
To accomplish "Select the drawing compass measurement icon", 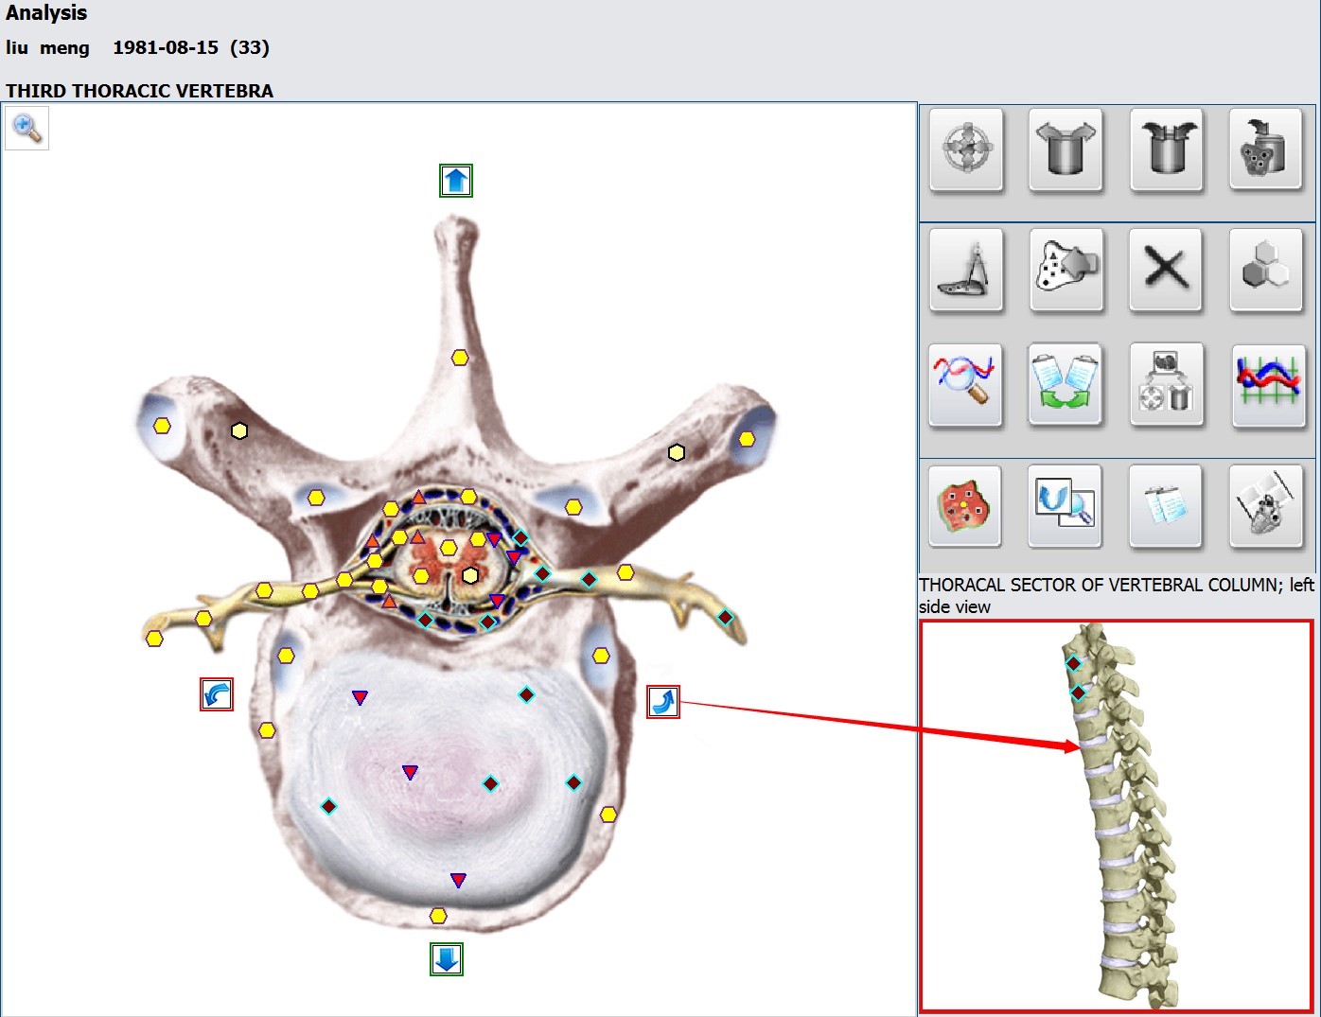I will (966, 270).
